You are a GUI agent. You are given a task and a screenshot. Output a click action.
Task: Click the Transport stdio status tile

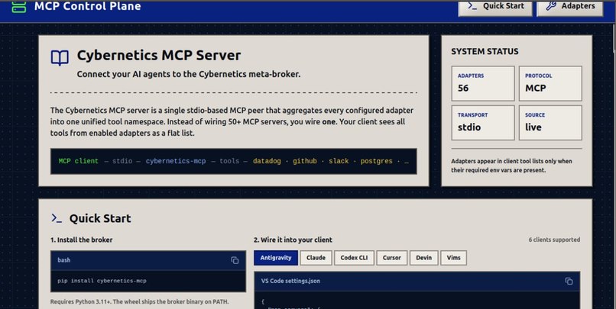483,123
